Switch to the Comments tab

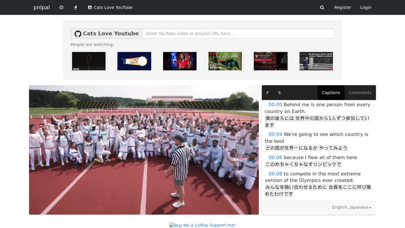tap(360, 93)
